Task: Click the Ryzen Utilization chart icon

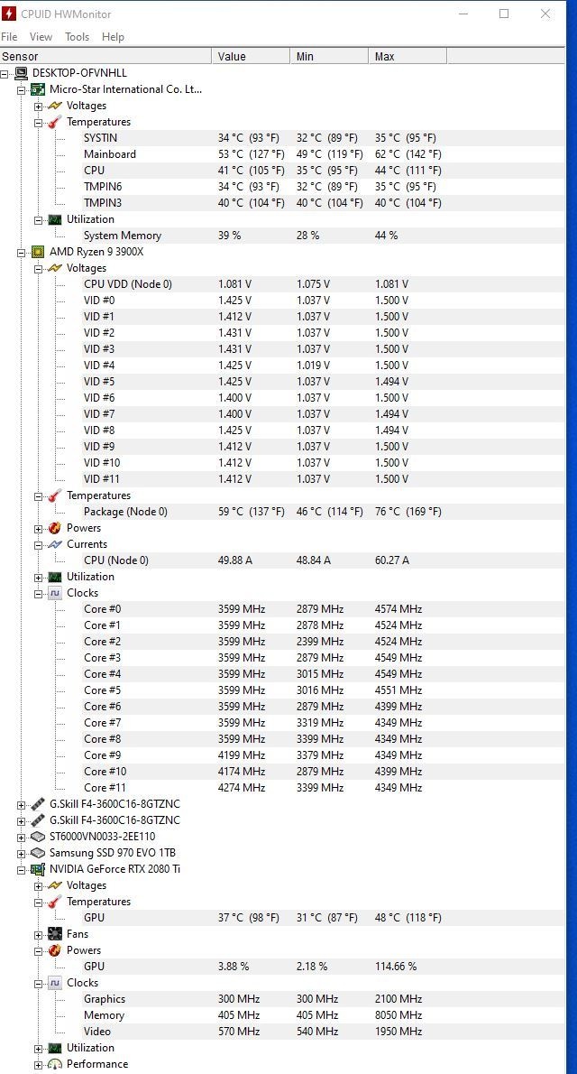Action: pyautogui.click(x=55, y=577)
